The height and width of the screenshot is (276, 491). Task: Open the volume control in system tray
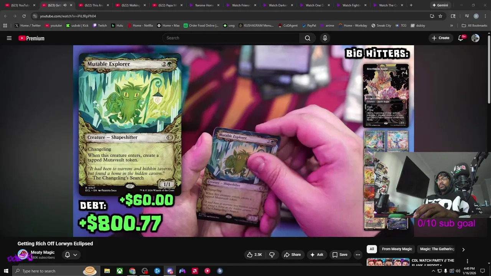[x=458, y=271]
